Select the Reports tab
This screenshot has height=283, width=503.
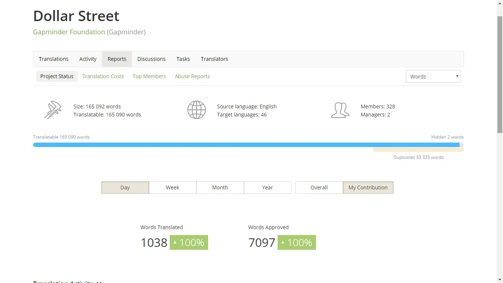pos(117,59)
